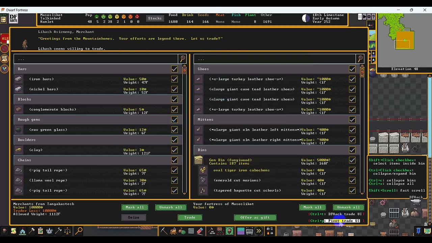Select the eraser remove-designation tool
Viewport: 432px width, 243px height.
[x=200, y=231]
